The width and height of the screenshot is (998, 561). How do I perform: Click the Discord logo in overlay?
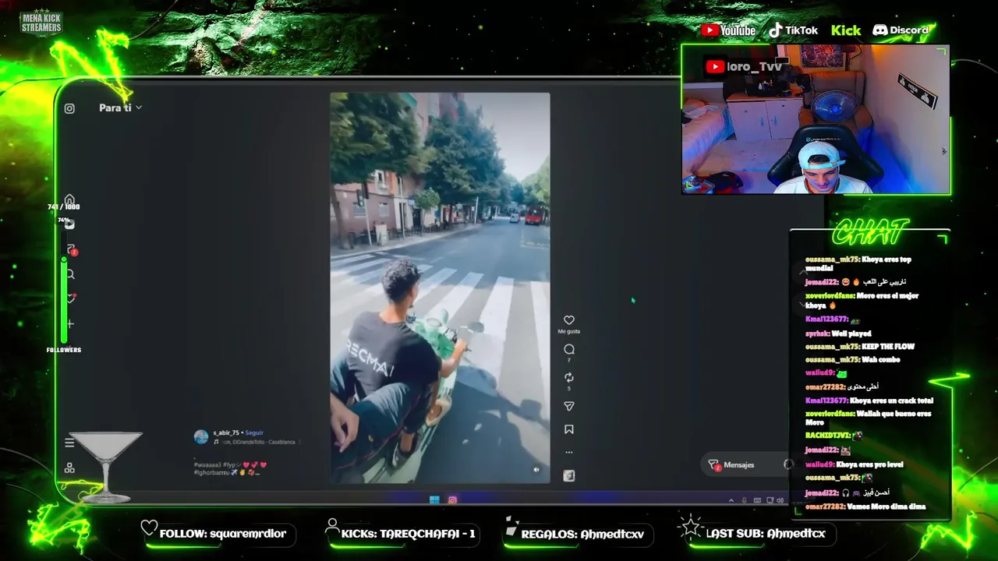(901, 30)
